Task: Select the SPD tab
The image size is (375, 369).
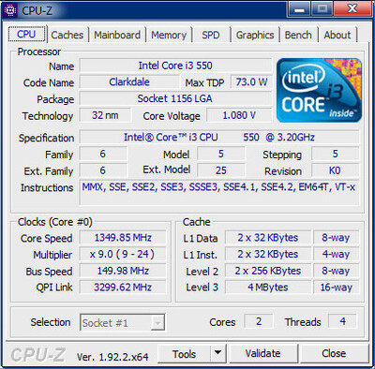Action: tap(211, 35)
